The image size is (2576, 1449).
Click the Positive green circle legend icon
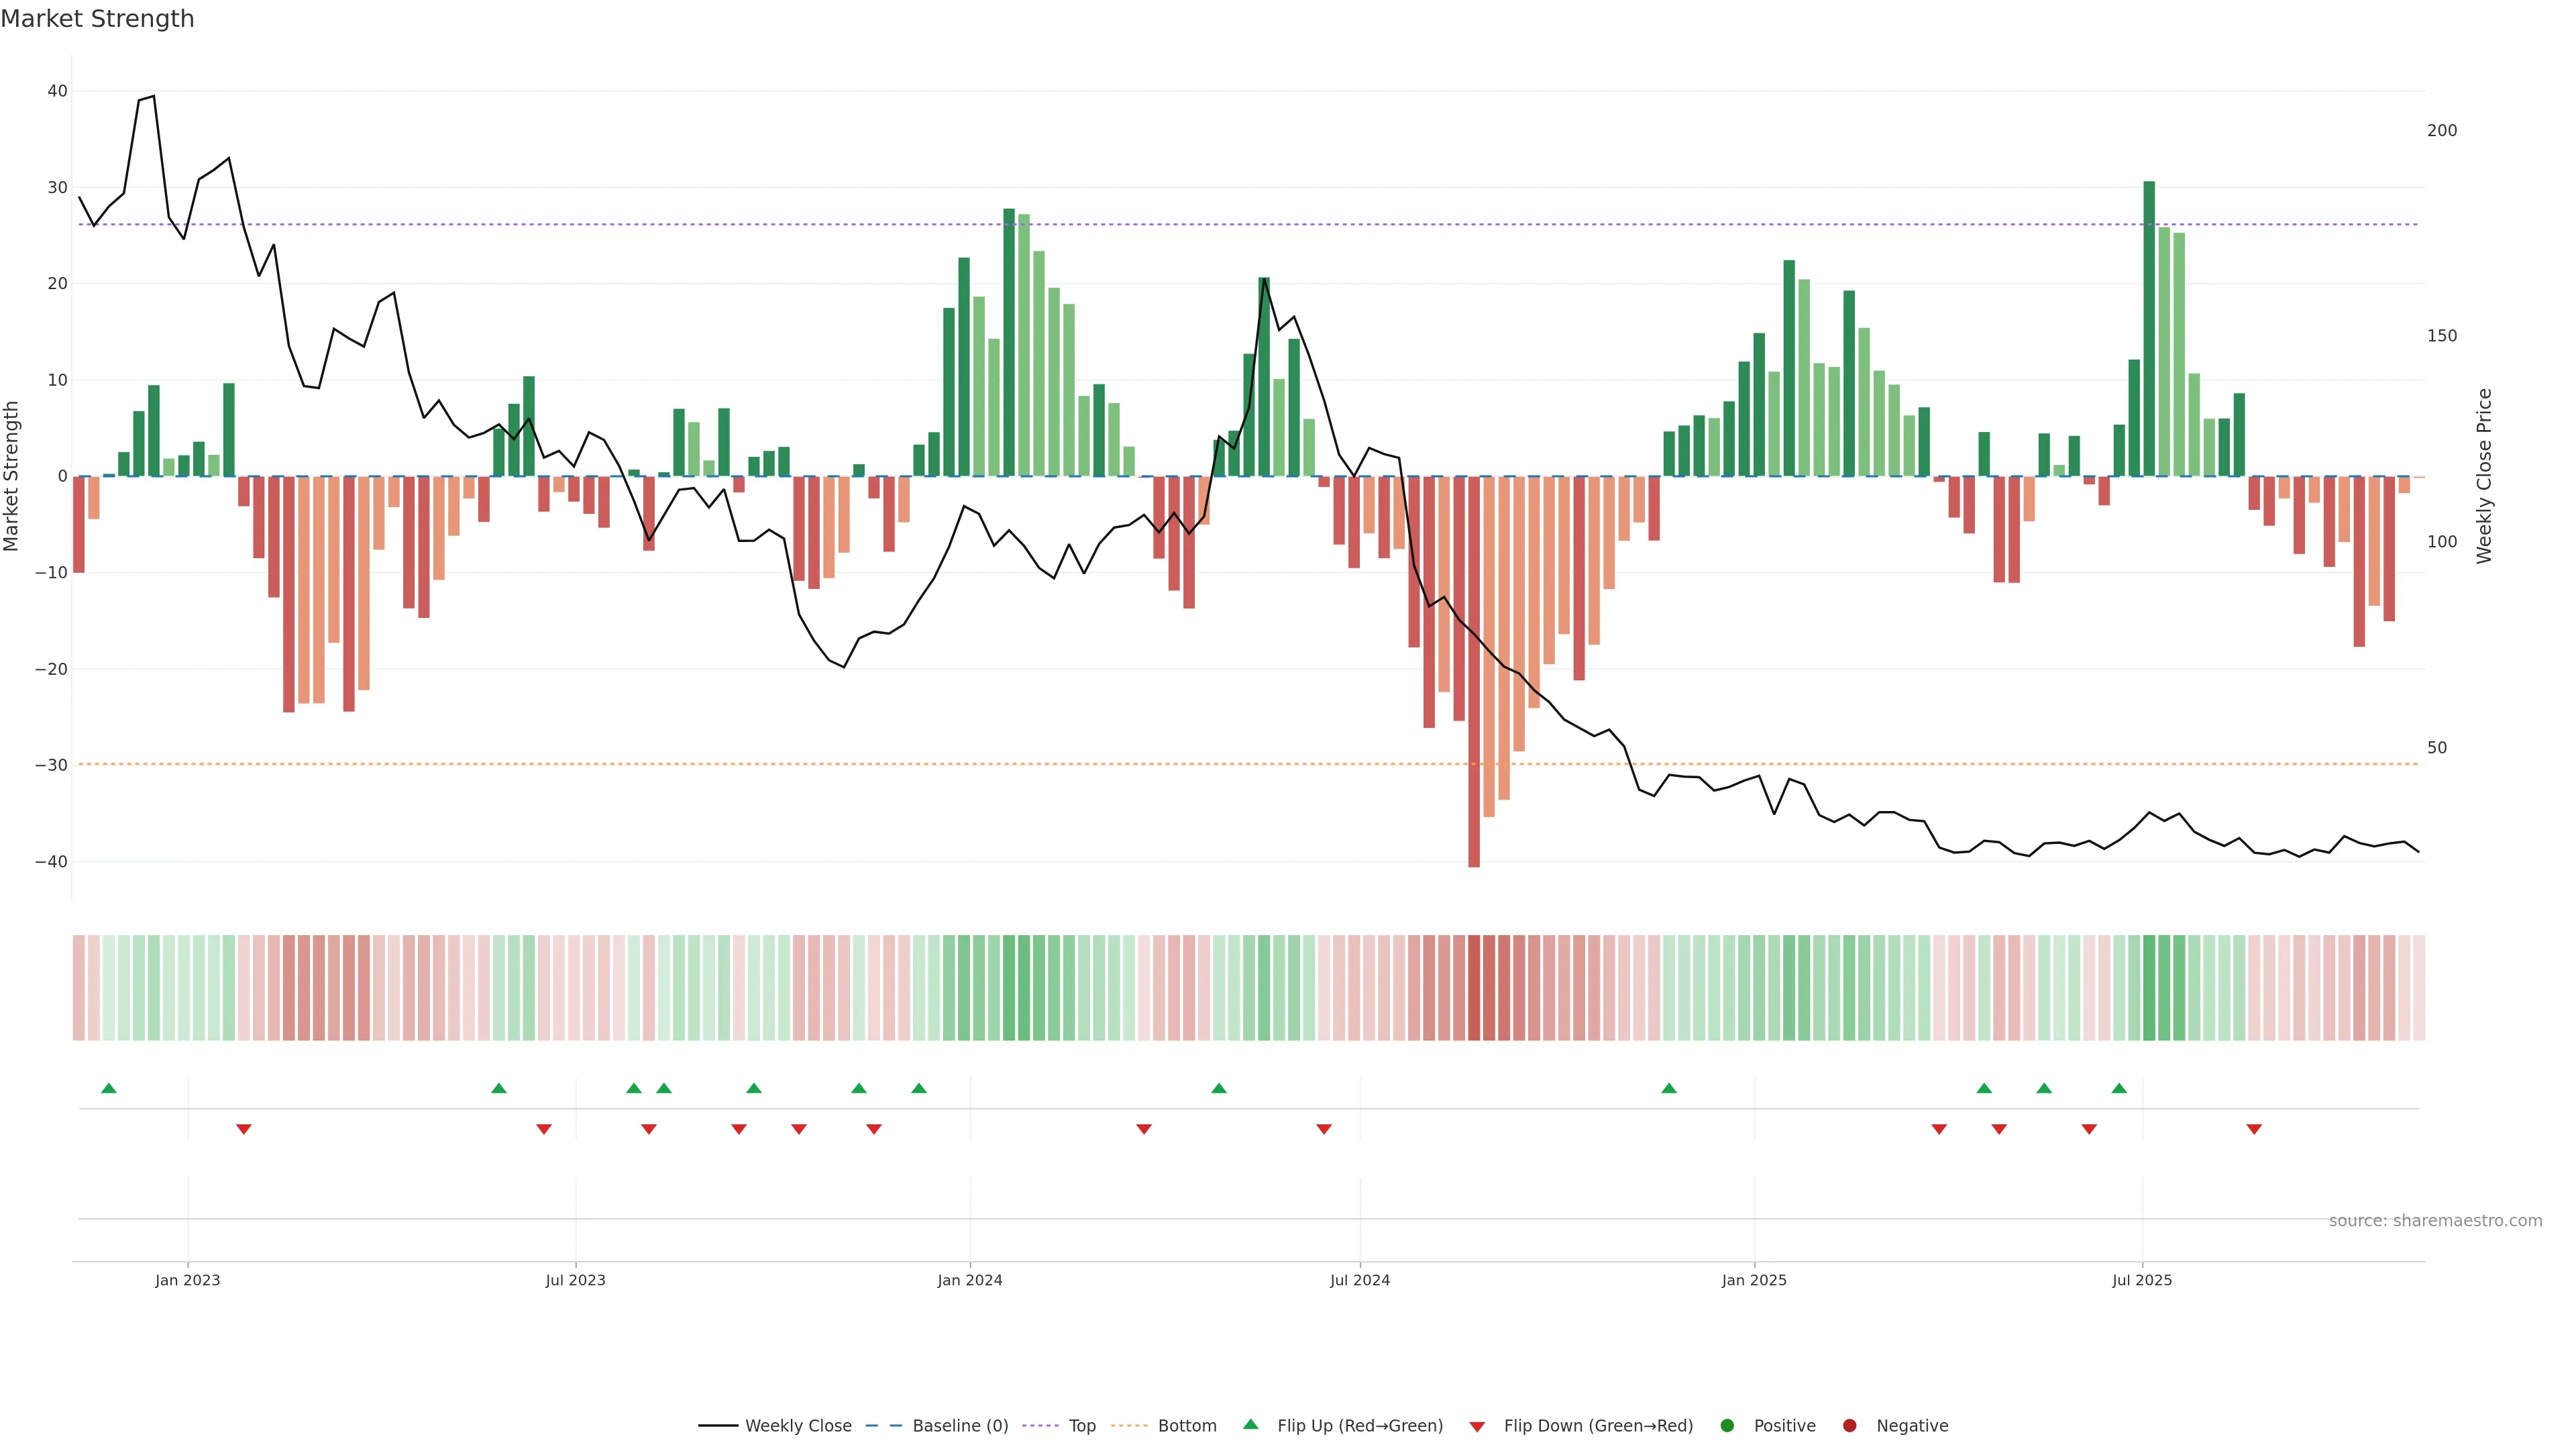pyautogui.click(x=1727, y=1426)
